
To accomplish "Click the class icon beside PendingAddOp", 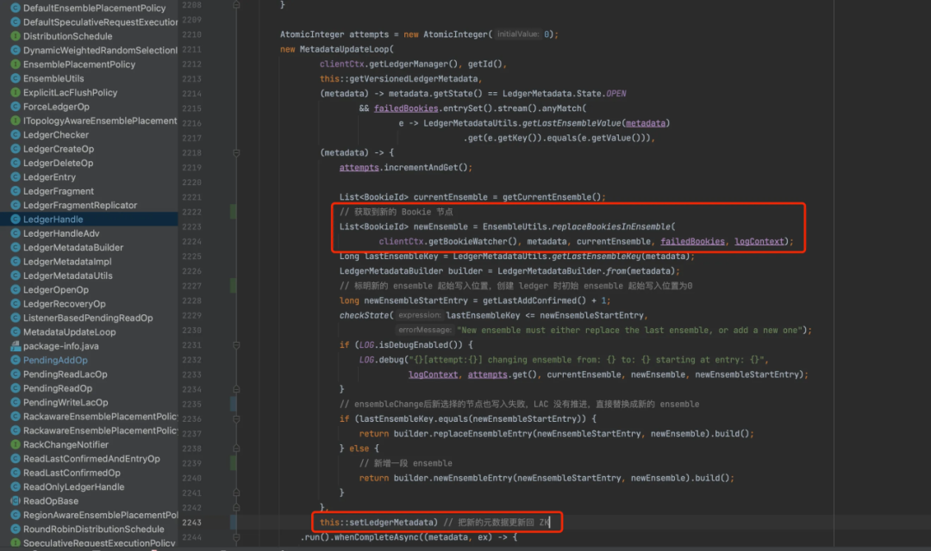I will click(x=16, y=360).
